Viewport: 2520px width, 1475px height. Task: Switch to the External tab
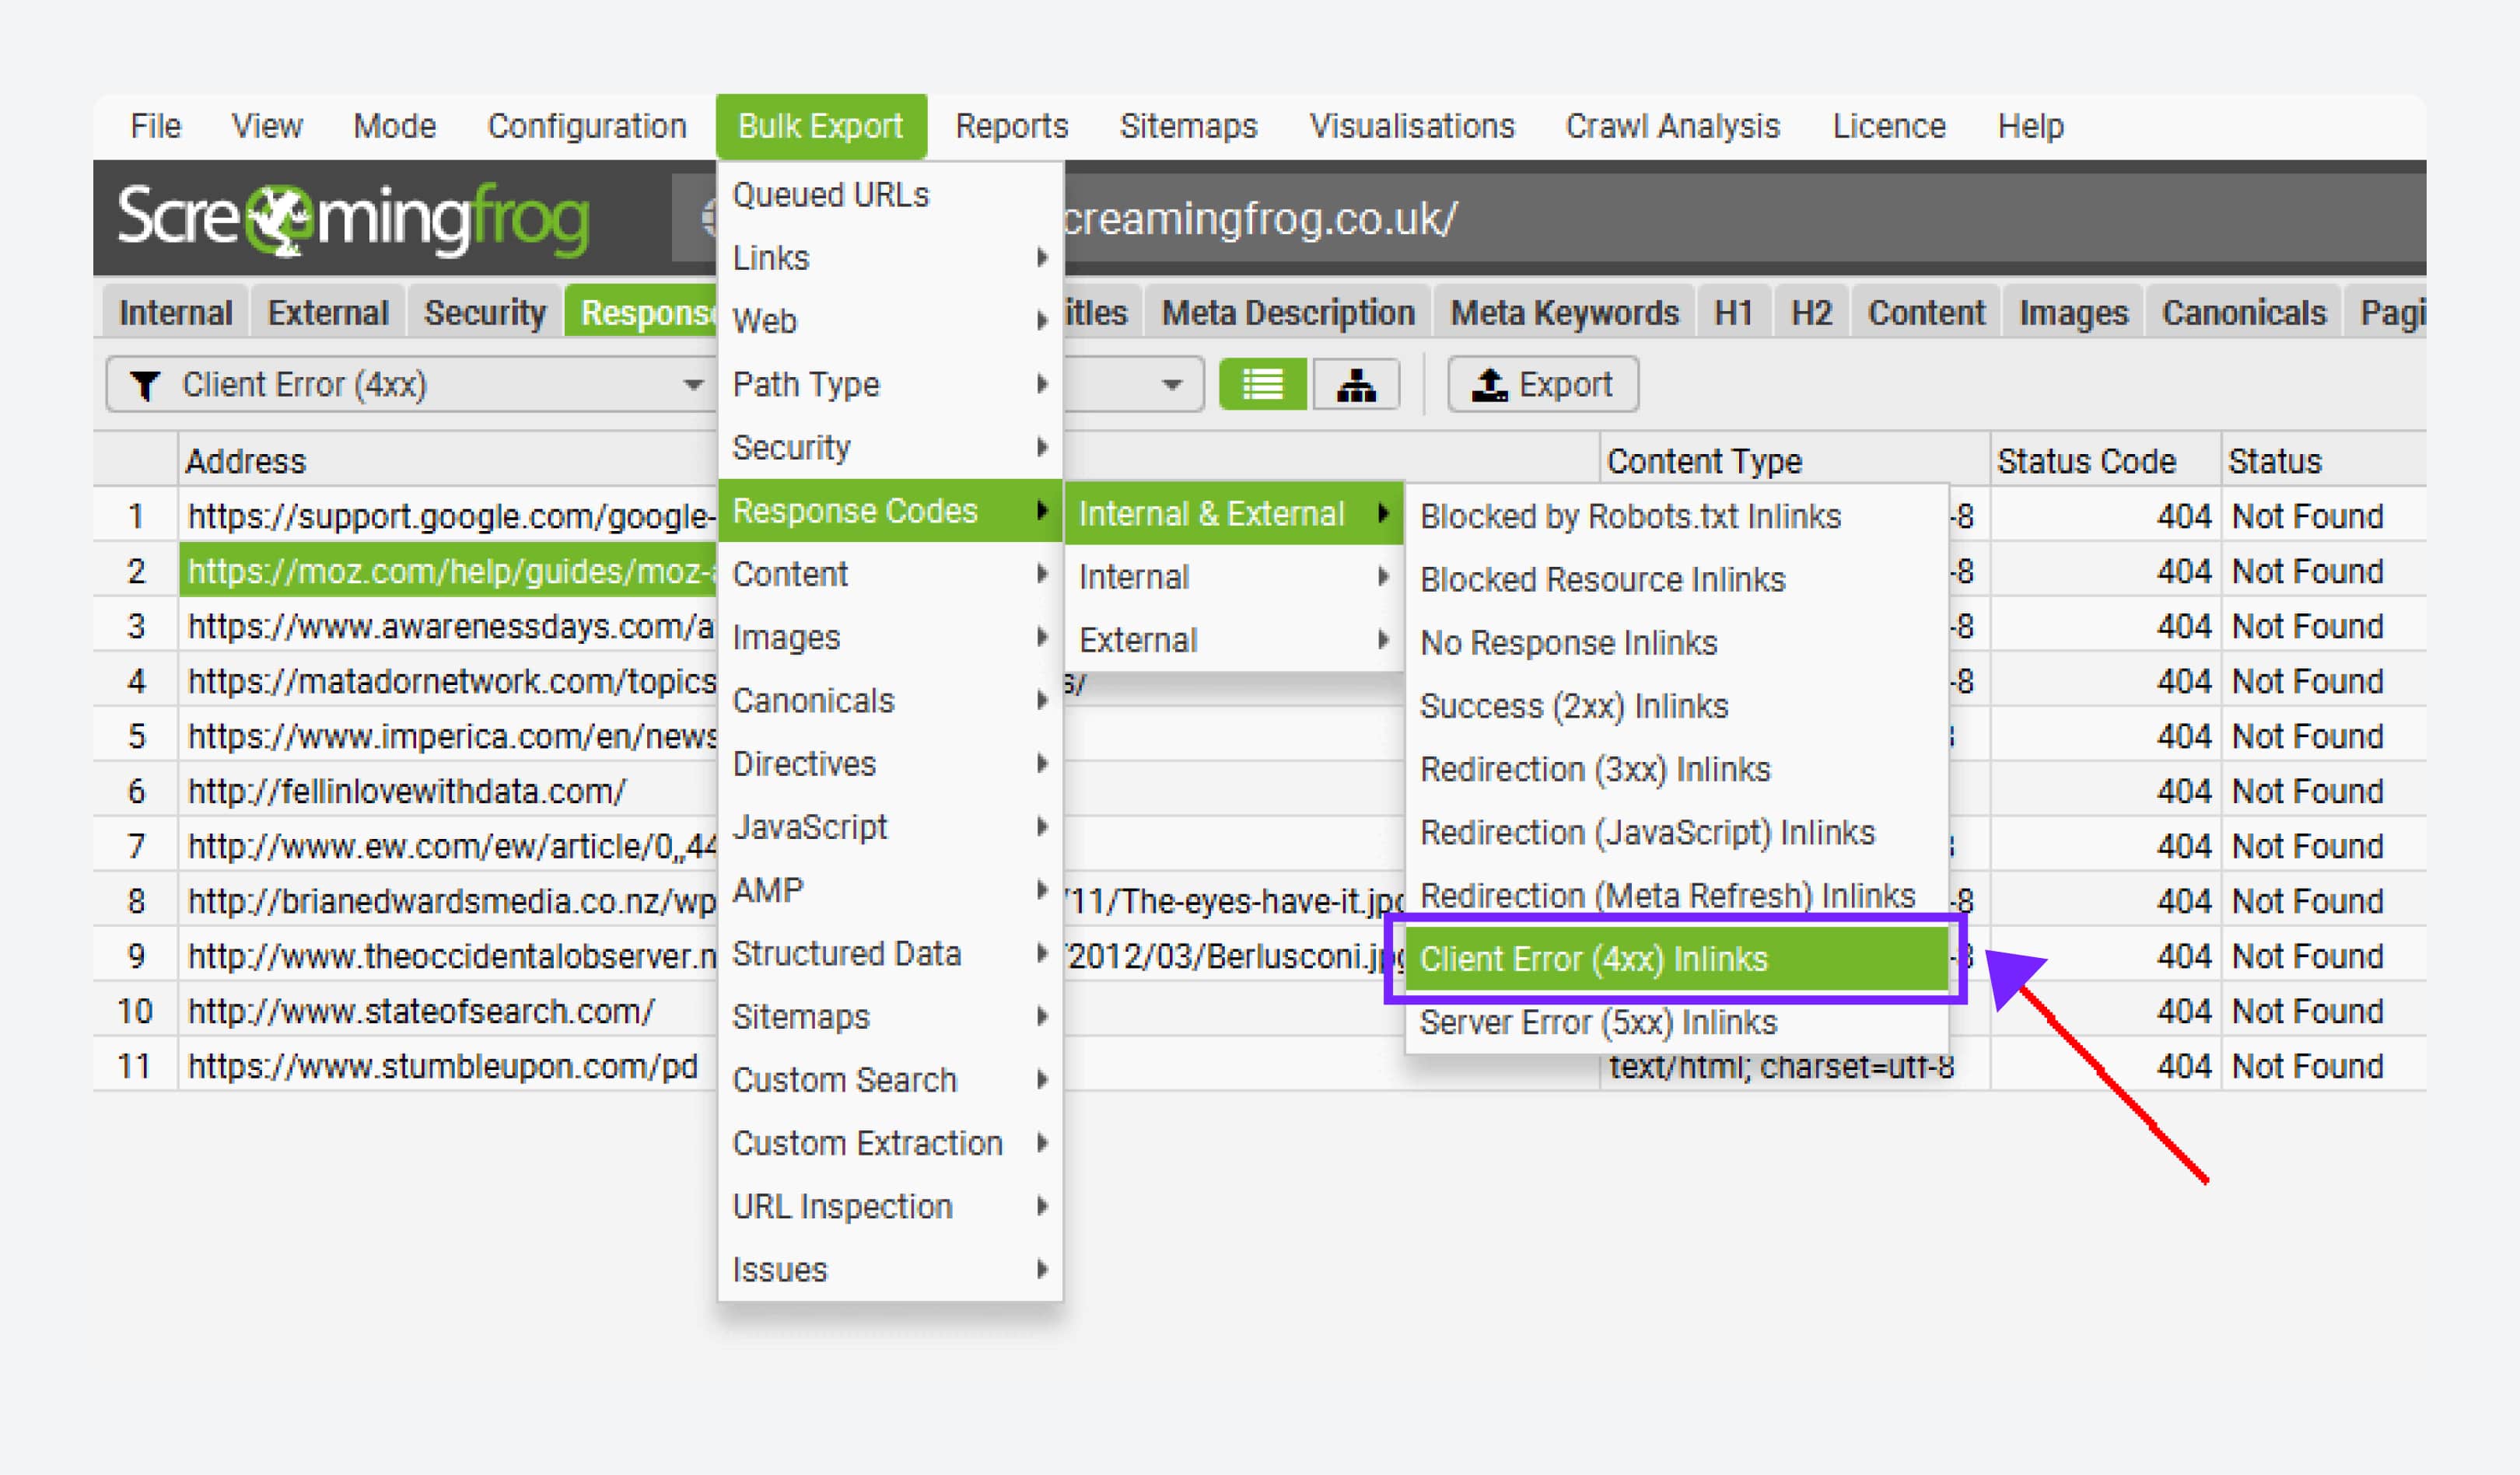coord(328,312)
